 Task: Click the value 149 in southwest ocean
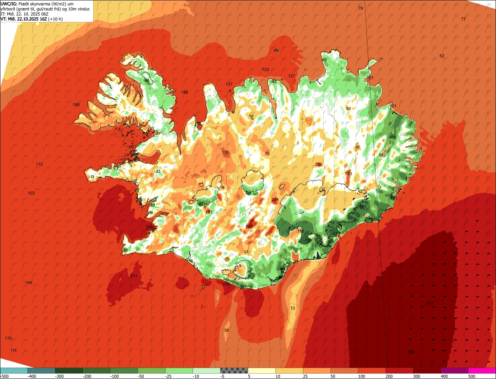(x=28, y=283)
